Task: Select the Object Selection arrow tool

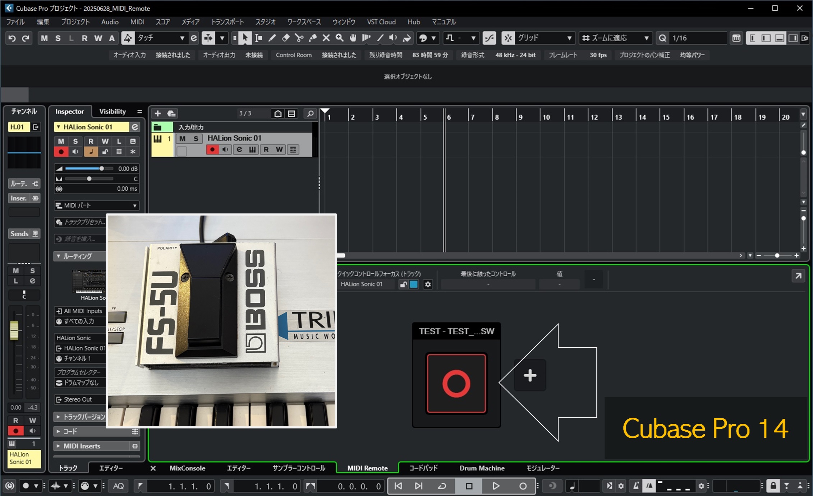Action: (x=245, y=38)
